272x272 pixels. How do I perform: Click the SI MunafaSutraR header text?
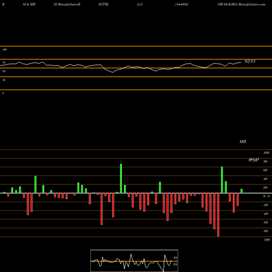click(67, 4)
